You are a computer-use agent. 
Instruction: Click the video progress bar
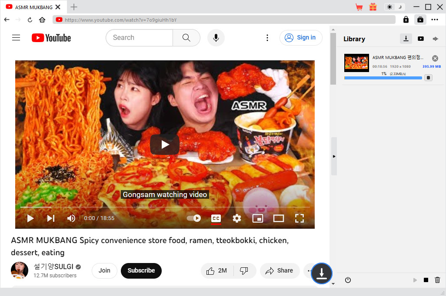coord(164,207)
